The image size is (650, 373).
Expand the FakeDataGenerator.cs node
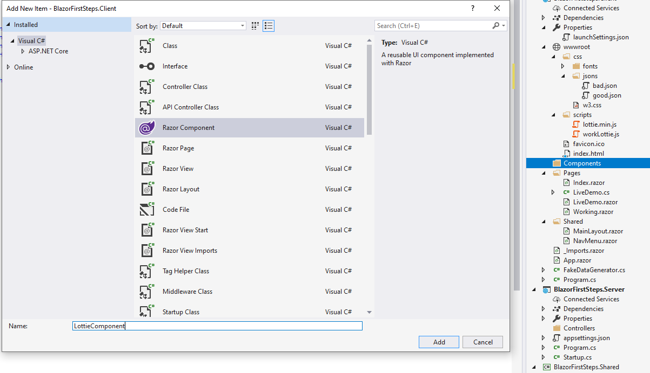543,270
